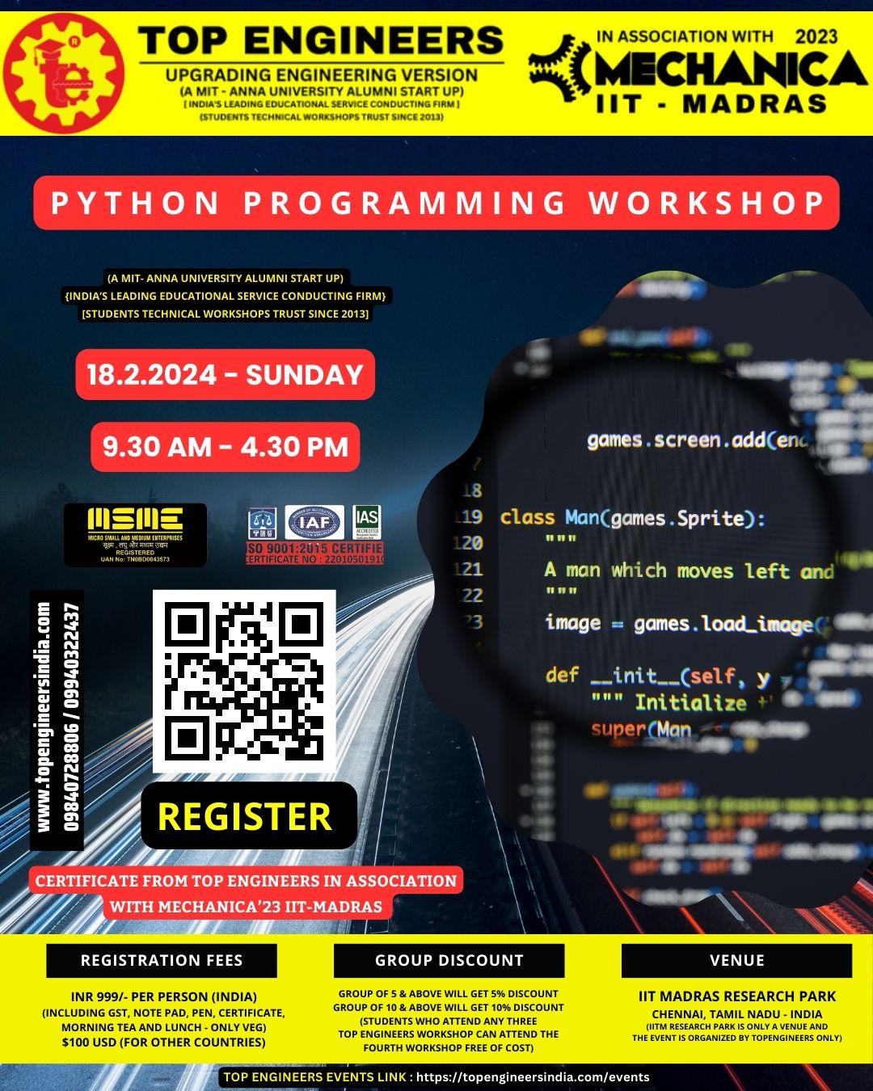This screenshot has height=1091, width=873.
Task: Click the IAF accreditation logo
Action: [x=314, y=523]
